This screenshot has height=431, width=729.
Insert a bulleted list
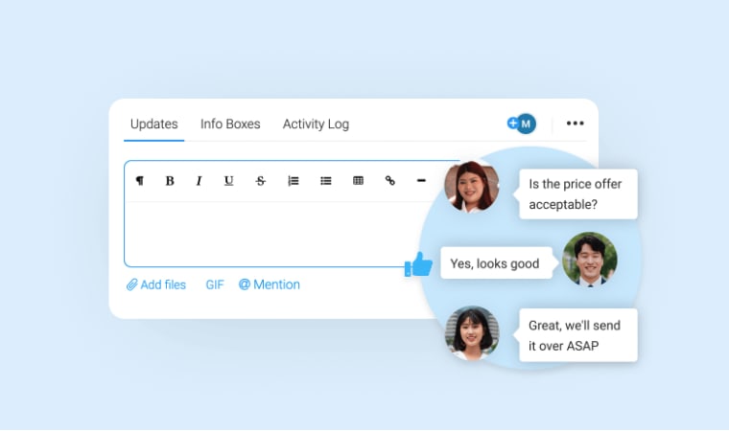[326, 181]
